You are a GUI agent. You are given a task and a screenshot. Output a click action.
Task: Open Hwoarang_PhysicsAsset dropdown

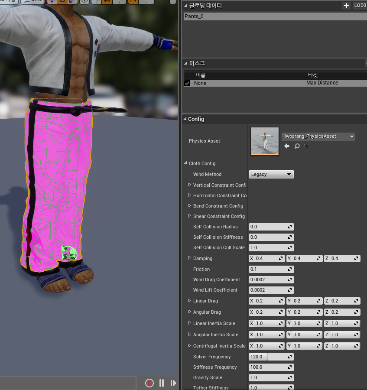pyautogui.click(x=318, y=136)
